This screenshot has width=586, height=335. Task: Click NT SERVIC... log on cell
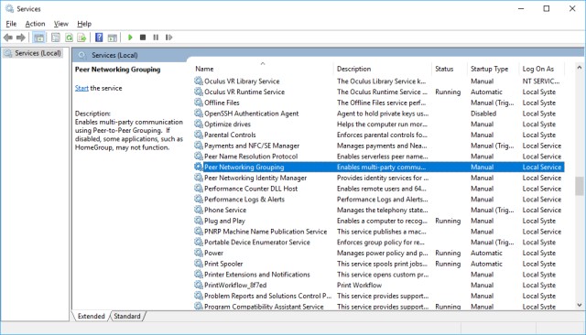click(541, 81)
